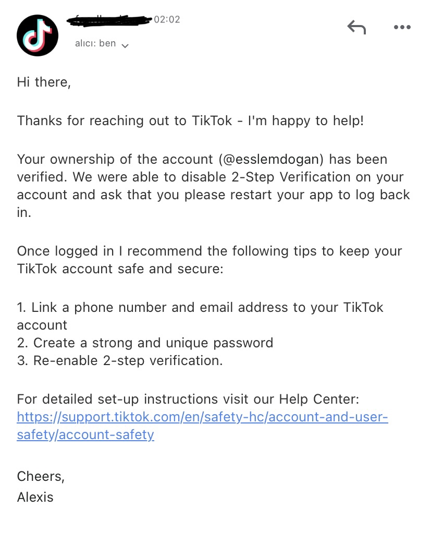Screen dimensions: 431x545
Task: Tap the 'Once logged in I recommend' line
Action: [210, 260]
